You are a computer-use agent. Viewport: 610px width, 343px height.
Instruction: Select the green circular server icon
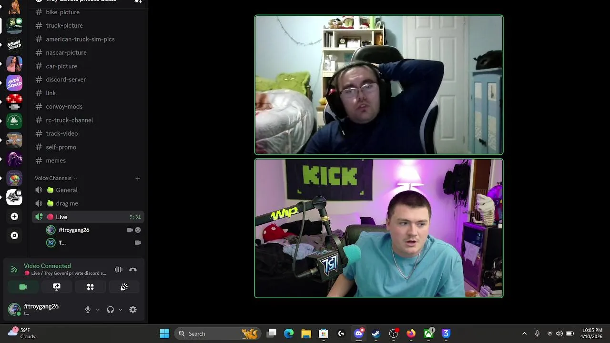pos(14,121)
